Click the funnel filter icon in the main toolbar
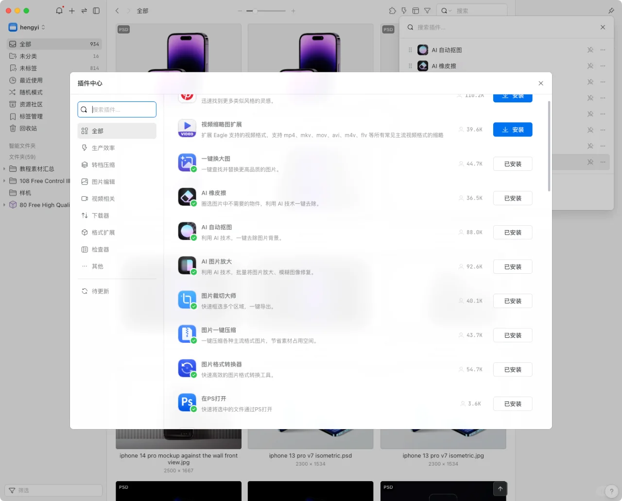The image size is (622, 501). (x=427, y=11)
